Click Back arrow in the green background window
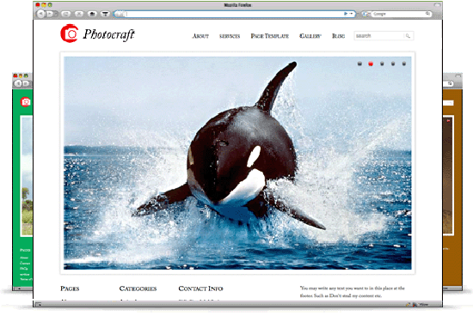The height and width of the screenshot is (316, 473). click(x=18, y=83)
